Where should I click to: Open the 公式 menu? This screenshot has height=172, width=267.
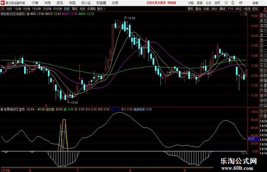pyautogui.click(x=209, y=3)
